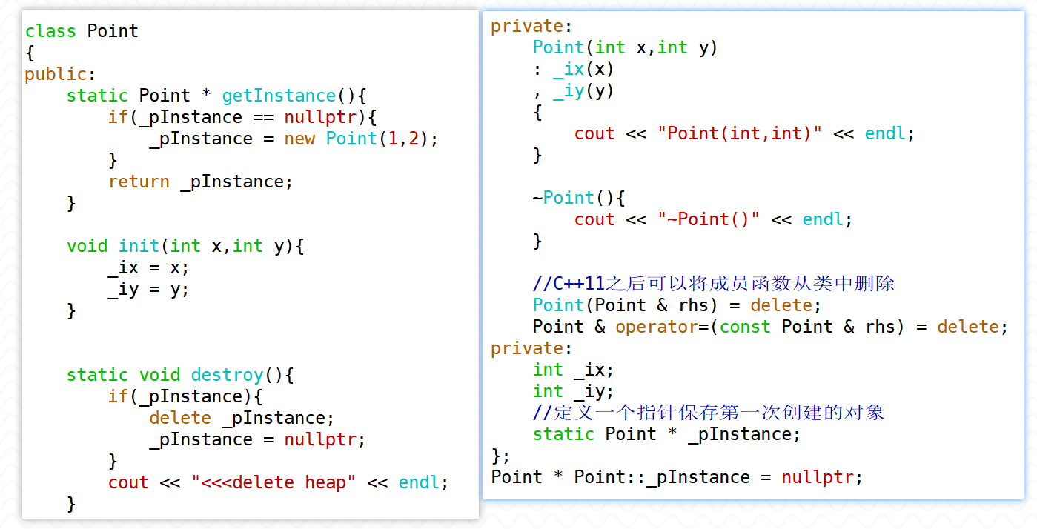1037x529 pixels.
Task: Click the new keyword in getInstance
Action: [299, 139]
